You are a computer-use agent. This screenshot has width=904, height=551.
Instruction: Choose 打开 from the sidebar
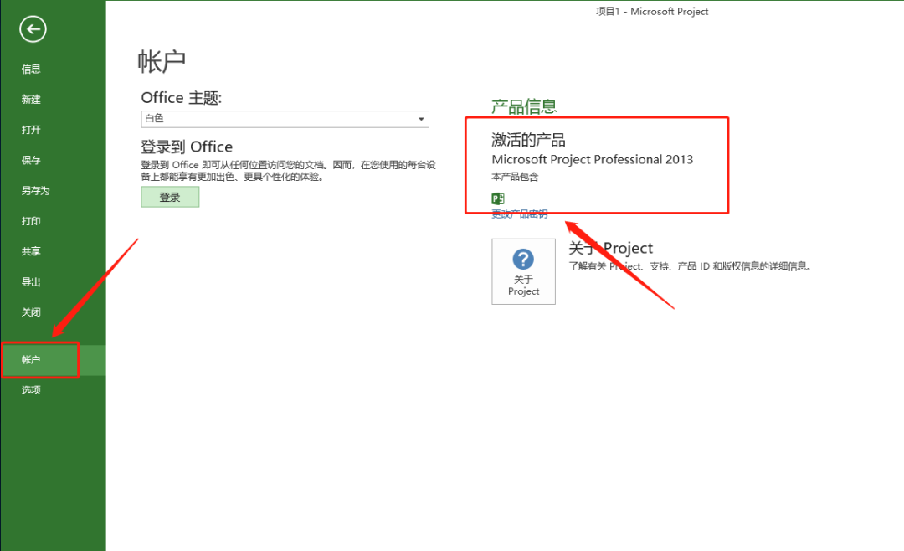click(31, 130)
